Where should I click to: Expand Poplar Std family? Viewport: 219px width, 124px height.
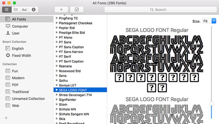tap(57, 28)
